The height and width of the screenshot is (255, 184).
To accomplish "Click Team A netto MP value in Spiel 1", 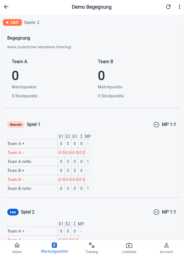I will click(x=88, y=162).
